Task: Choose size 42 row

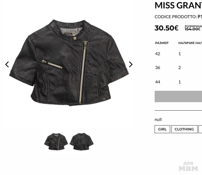Action: click(178, 54)
